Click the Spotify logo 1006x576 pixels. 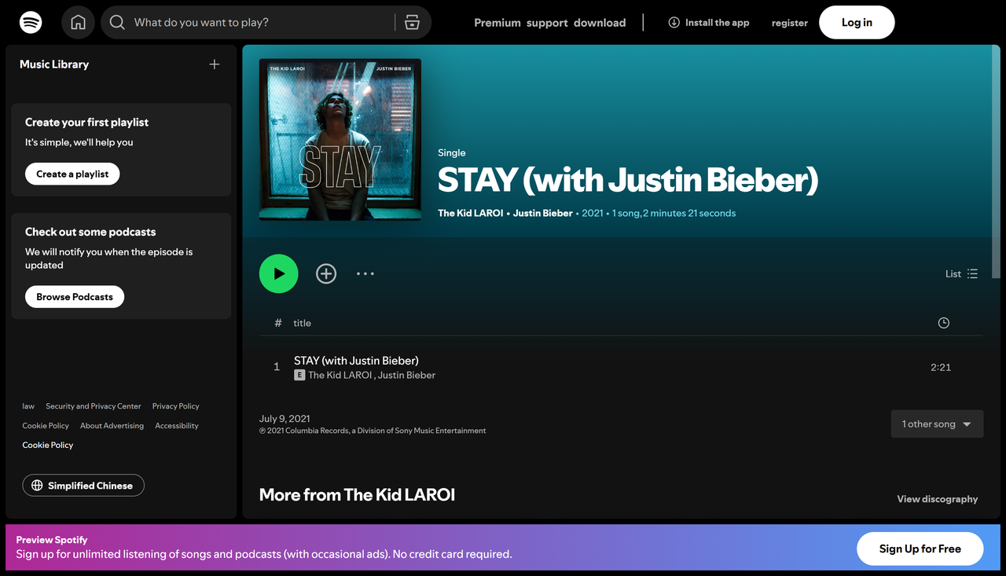point(30,22)
